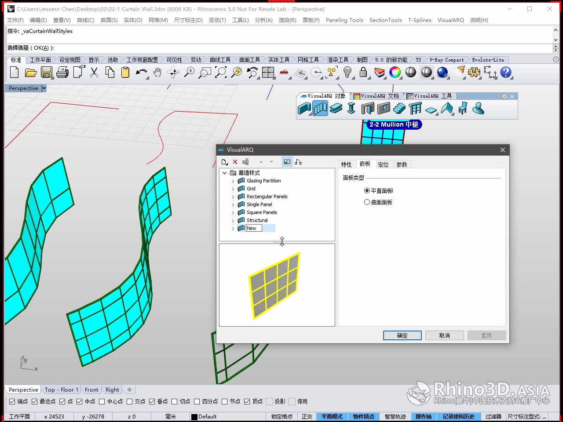Toggle the 垂点 osnap checkbox
This screenshot has height=422, width=563.
click(x=152, y=401)
